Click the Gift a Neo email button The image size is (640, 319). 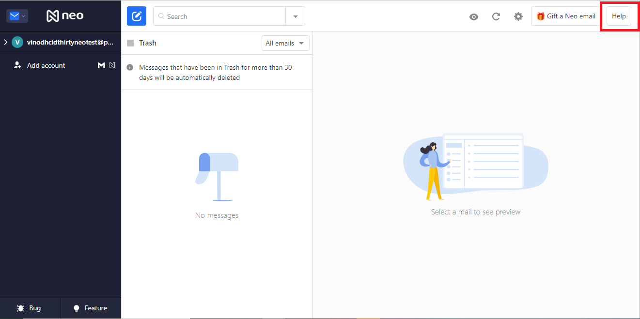566,16
